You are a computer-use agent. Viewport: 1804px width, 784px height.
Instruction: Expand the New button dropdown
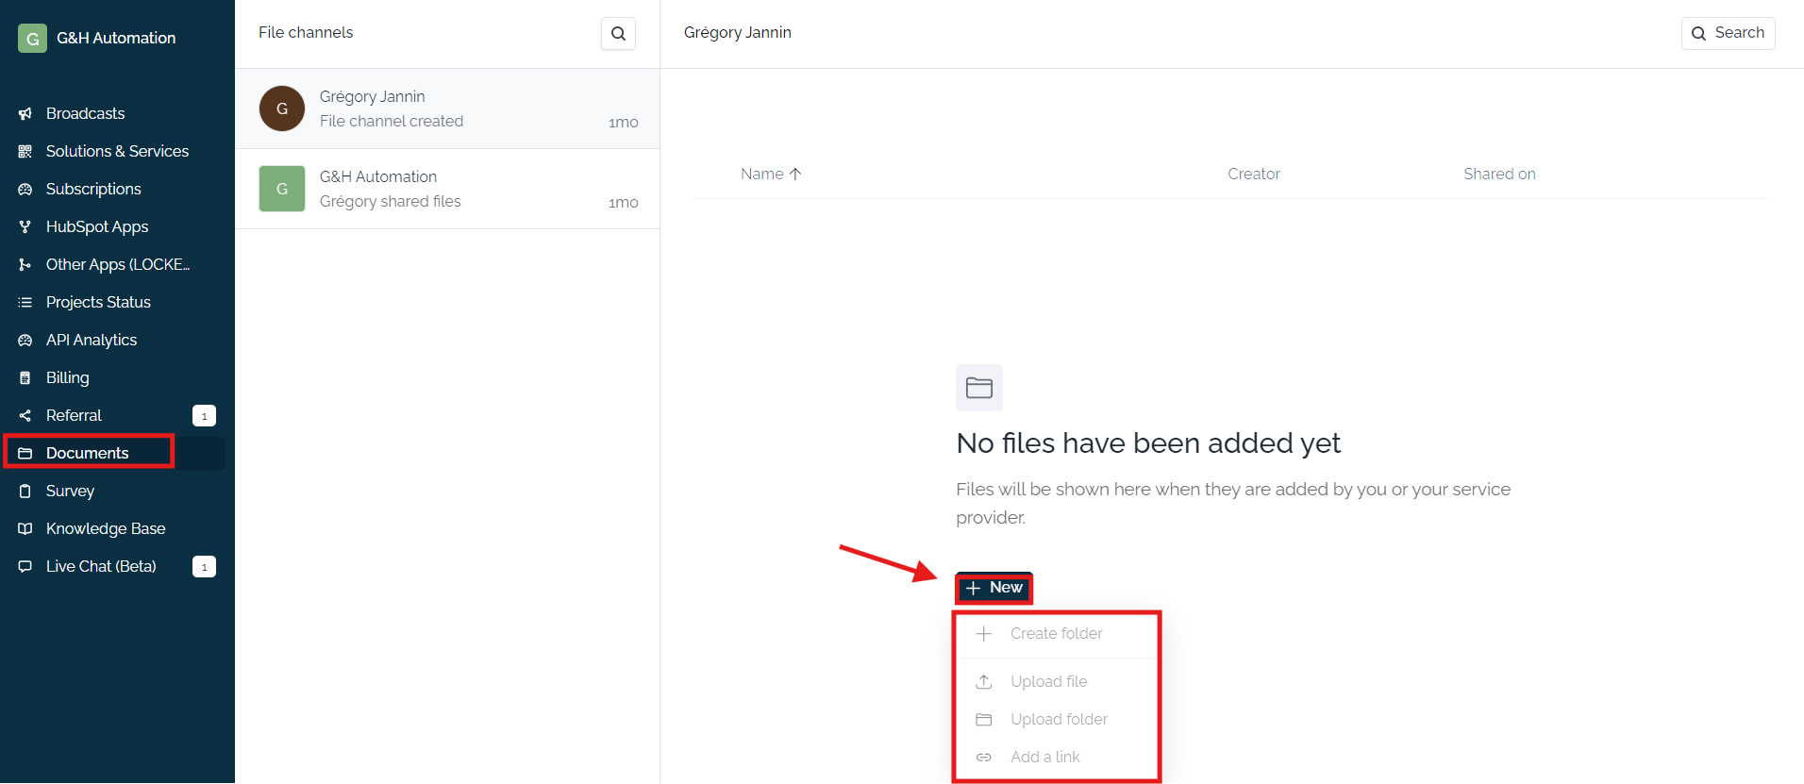tap(994, 588)
